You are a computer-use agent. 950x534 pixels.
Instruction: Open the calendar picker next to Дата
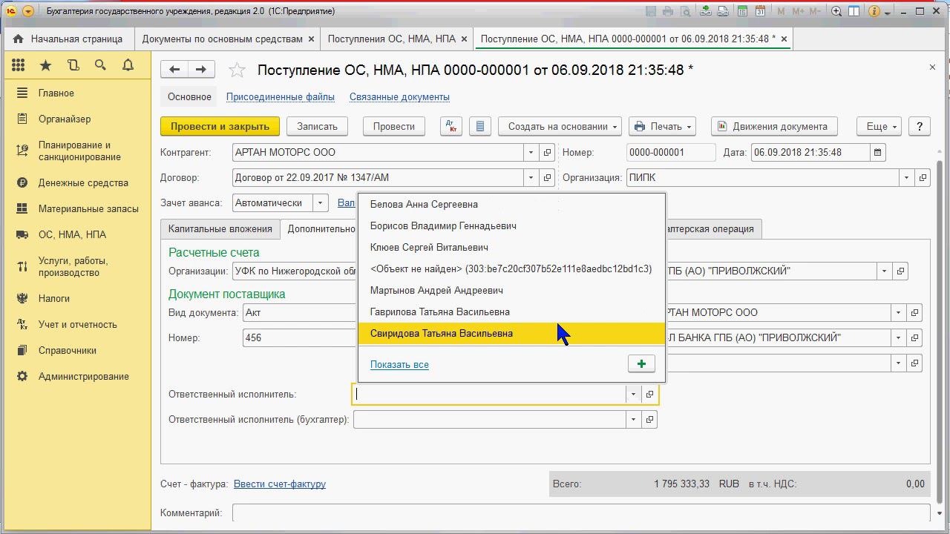pyautogui.click(x=878, y=152)
